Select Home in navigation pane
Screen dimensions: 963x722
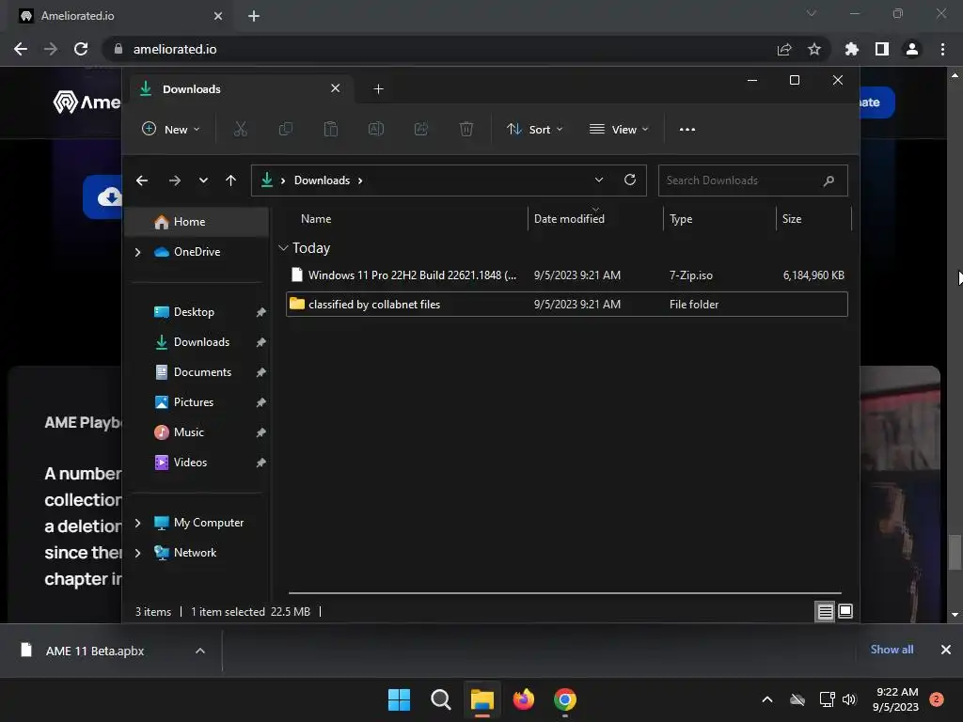[x=197, y=222]
